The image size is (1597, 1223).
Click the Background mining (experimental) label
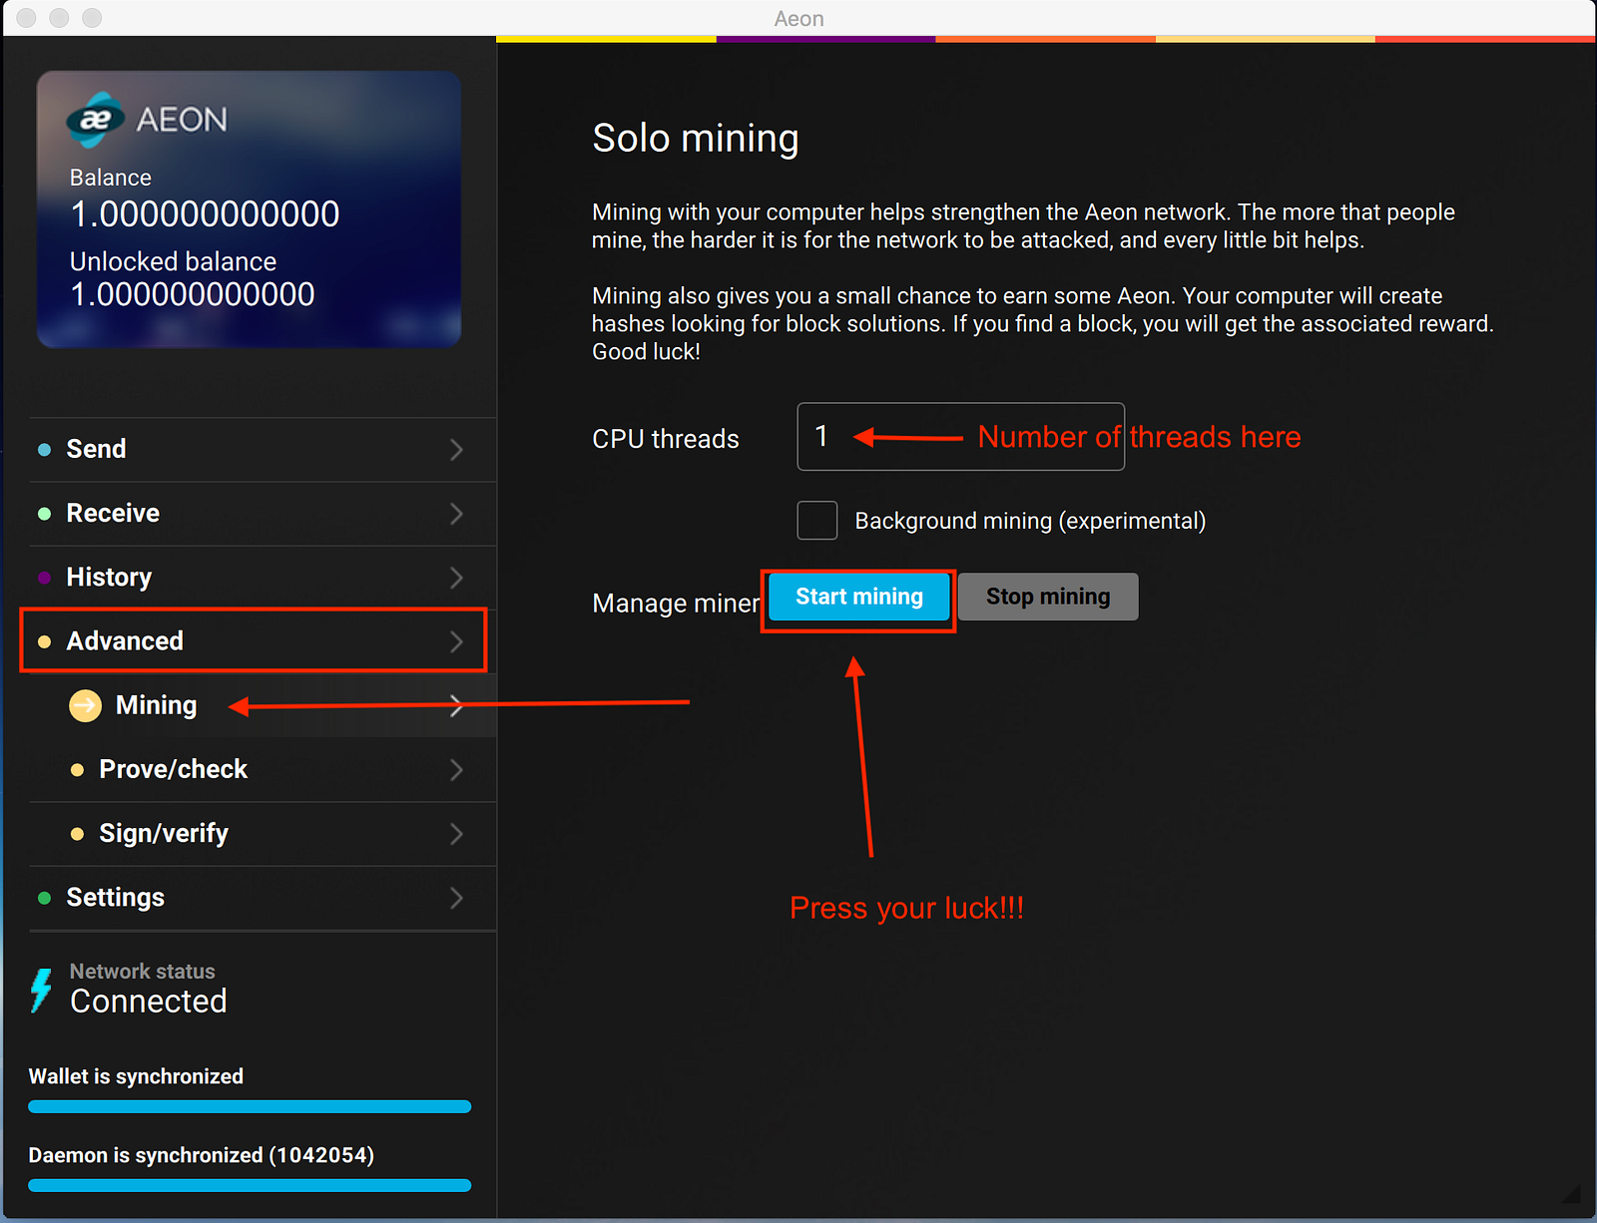[x=1030, y=521]
